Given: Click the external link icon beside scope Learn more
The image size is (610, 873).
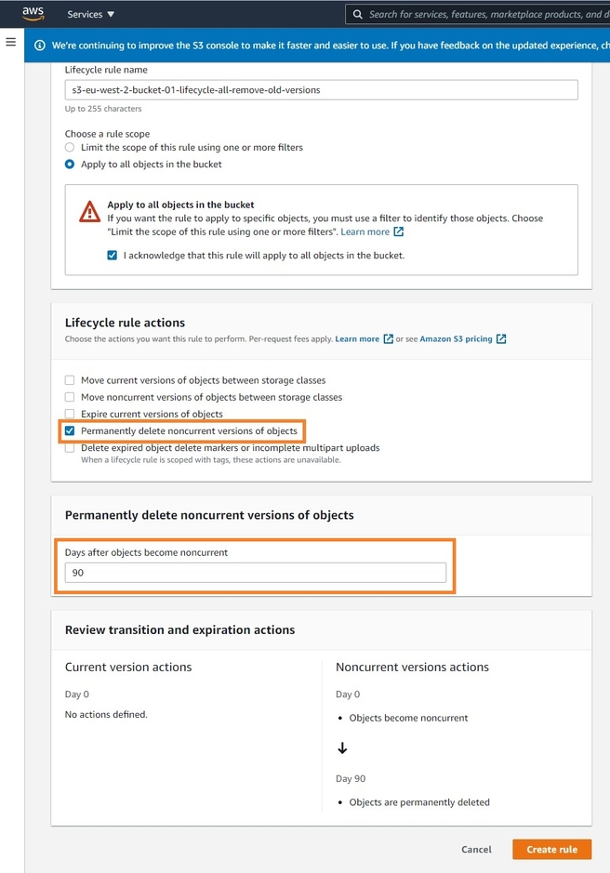Looking at the screenshot, I should pyautogui.click(x=399, y=231).
